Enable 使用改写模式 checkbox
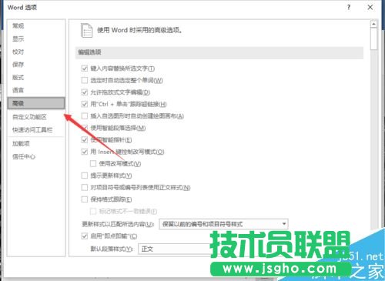The height and width of the screenshot is (281, 385). [x=93, y=163]
